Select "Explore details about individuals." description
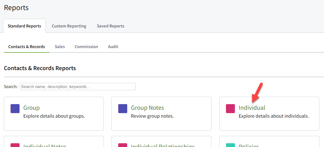324x147 pixels. tap(274, 116)
